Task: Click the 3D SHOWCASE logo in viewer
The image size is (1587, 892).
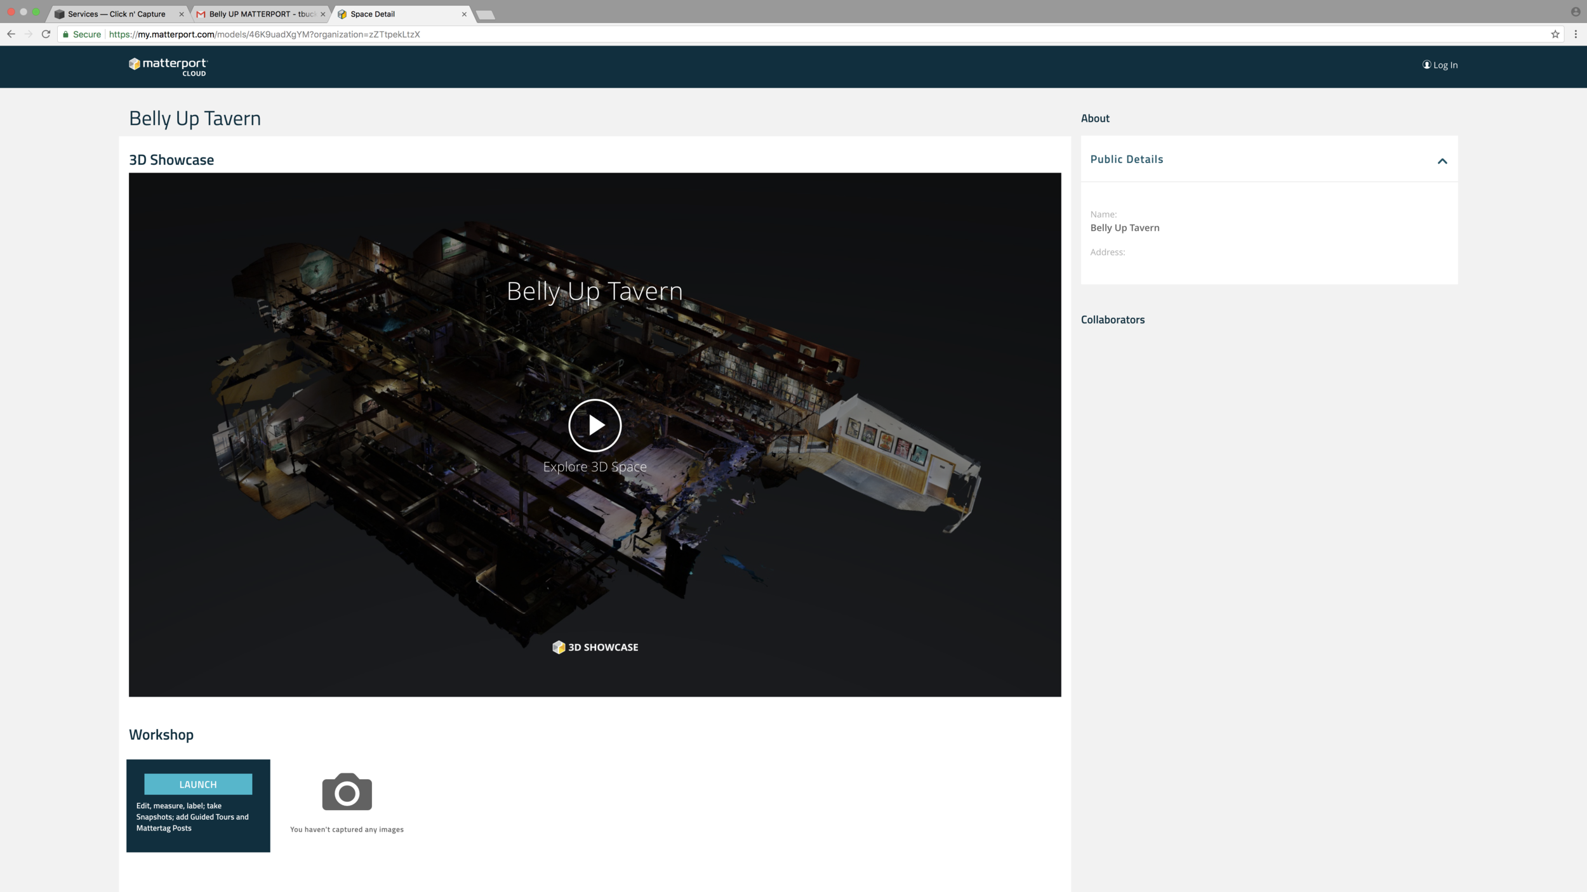Action: (x=595, y=647)
